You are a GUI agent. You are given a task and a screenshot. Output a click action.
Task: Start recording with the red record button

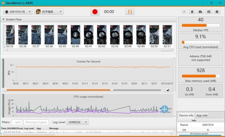95,12
